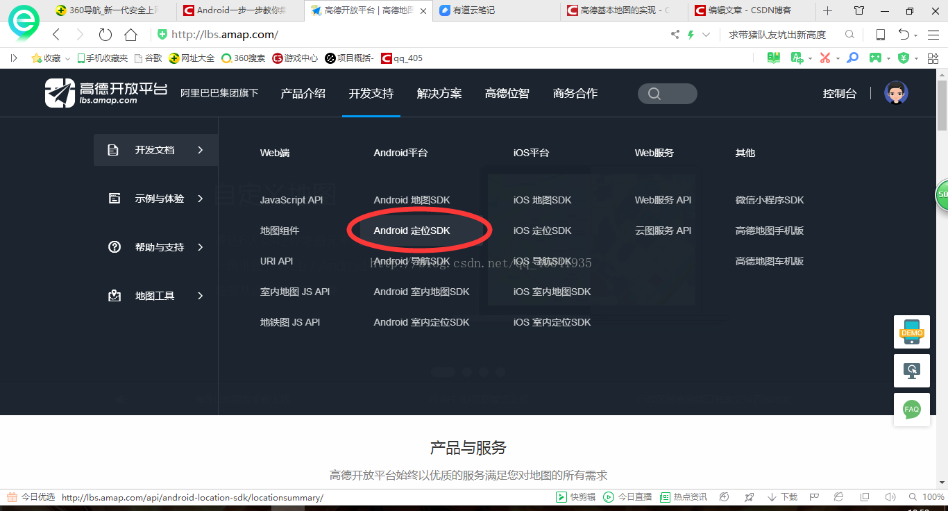Open the 解决方案 nav menu
This screenshot has height=511, width=948.
point(439,93)
